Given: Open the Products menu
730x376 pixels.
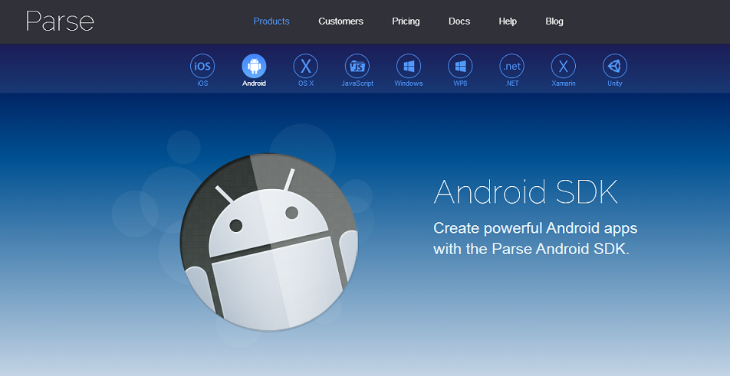Looking at the screenshot, I should coord(271,21).
